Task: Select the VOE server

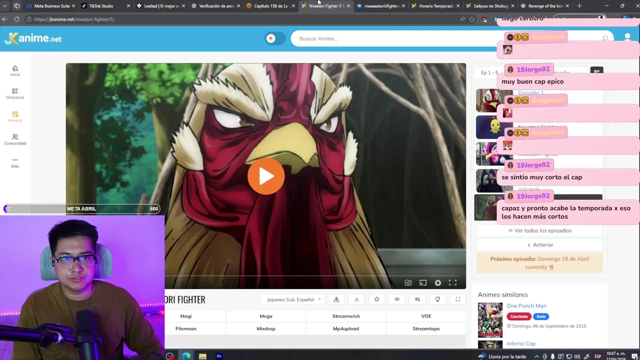Action: pos(426,316)
